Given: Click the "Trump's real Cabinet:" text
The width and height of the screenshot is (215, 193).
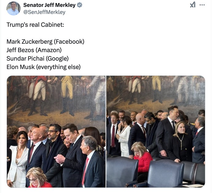Looking at the screenshot, I should point(35,25).
